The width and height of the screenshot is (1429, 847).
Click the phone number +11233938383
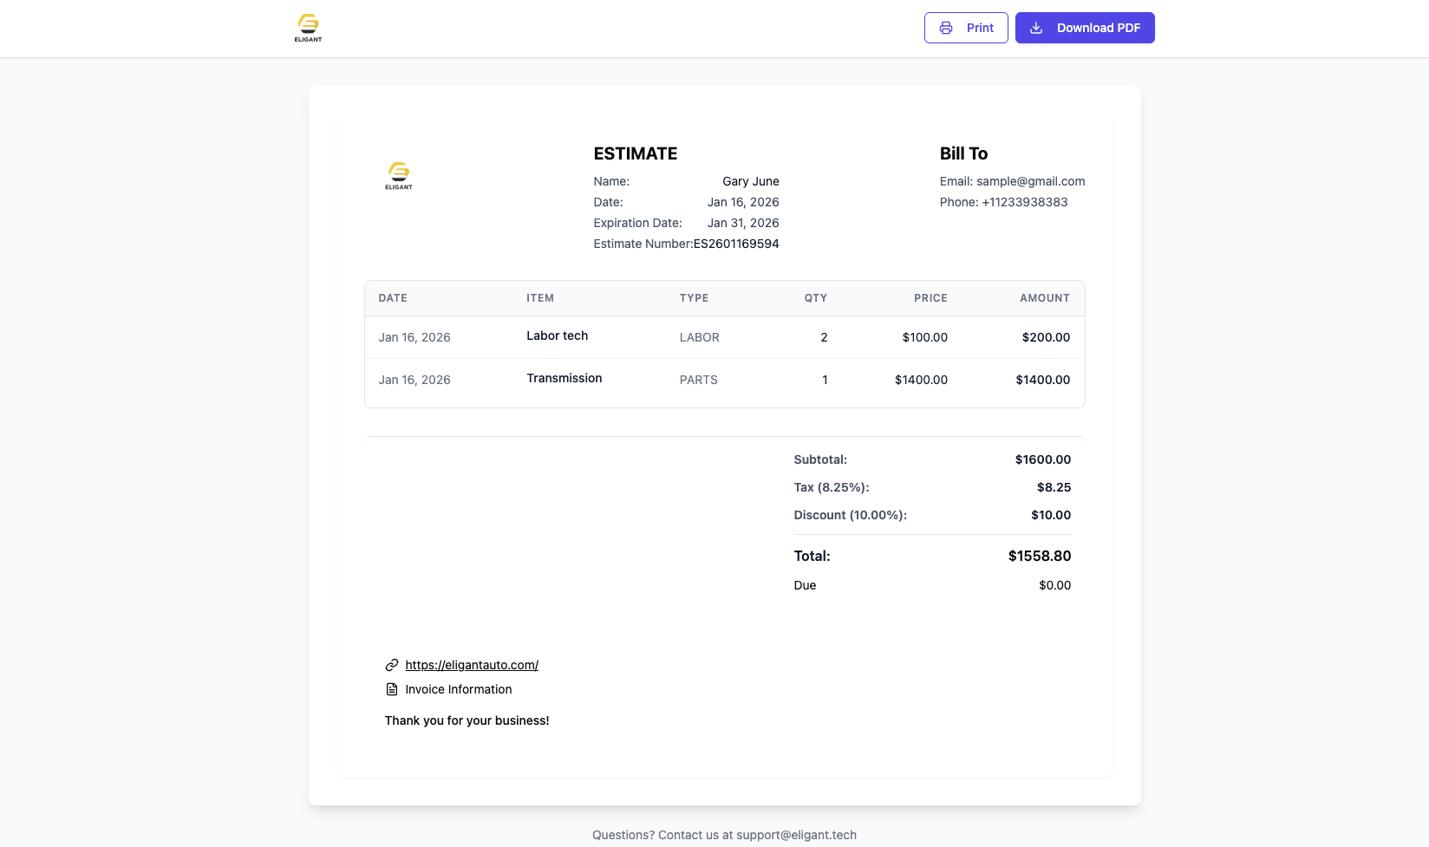(x=1024, y=202)
